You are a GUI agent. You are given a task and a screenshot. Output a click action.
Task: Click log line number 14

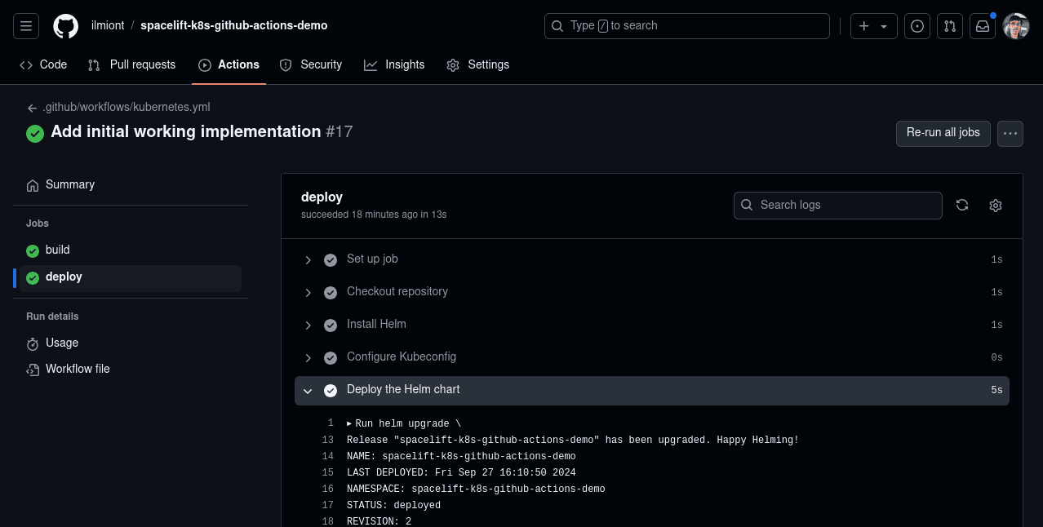(x=328, y=456)
